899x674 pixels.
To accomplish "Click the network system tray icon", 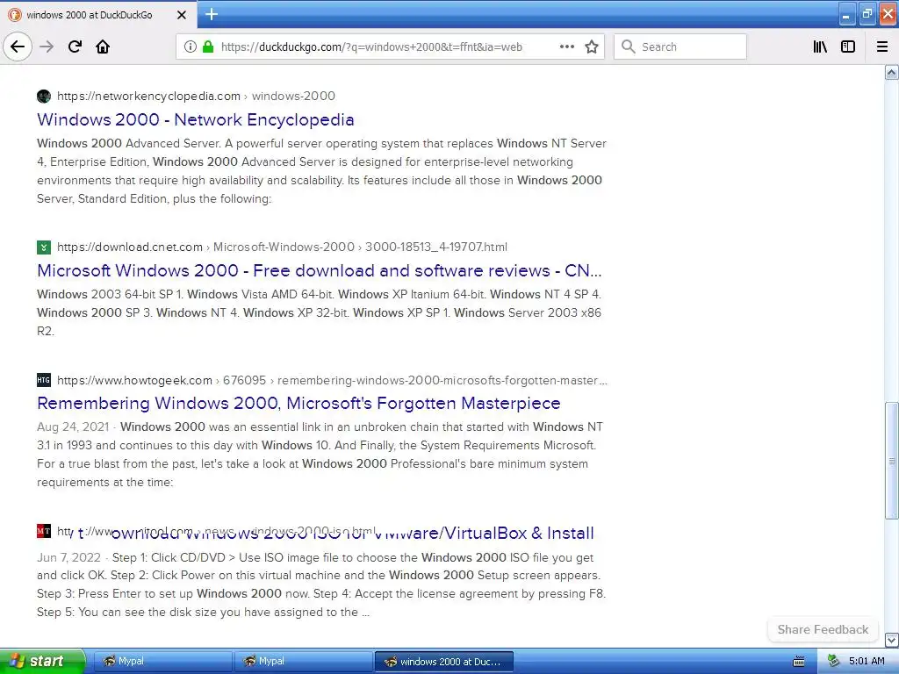I will pos(833,661).
